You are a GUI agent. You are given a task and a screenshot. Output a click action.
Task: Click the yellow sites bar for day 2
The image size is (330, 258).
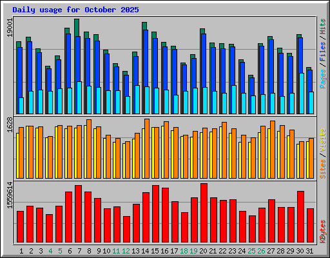(27, 152)
